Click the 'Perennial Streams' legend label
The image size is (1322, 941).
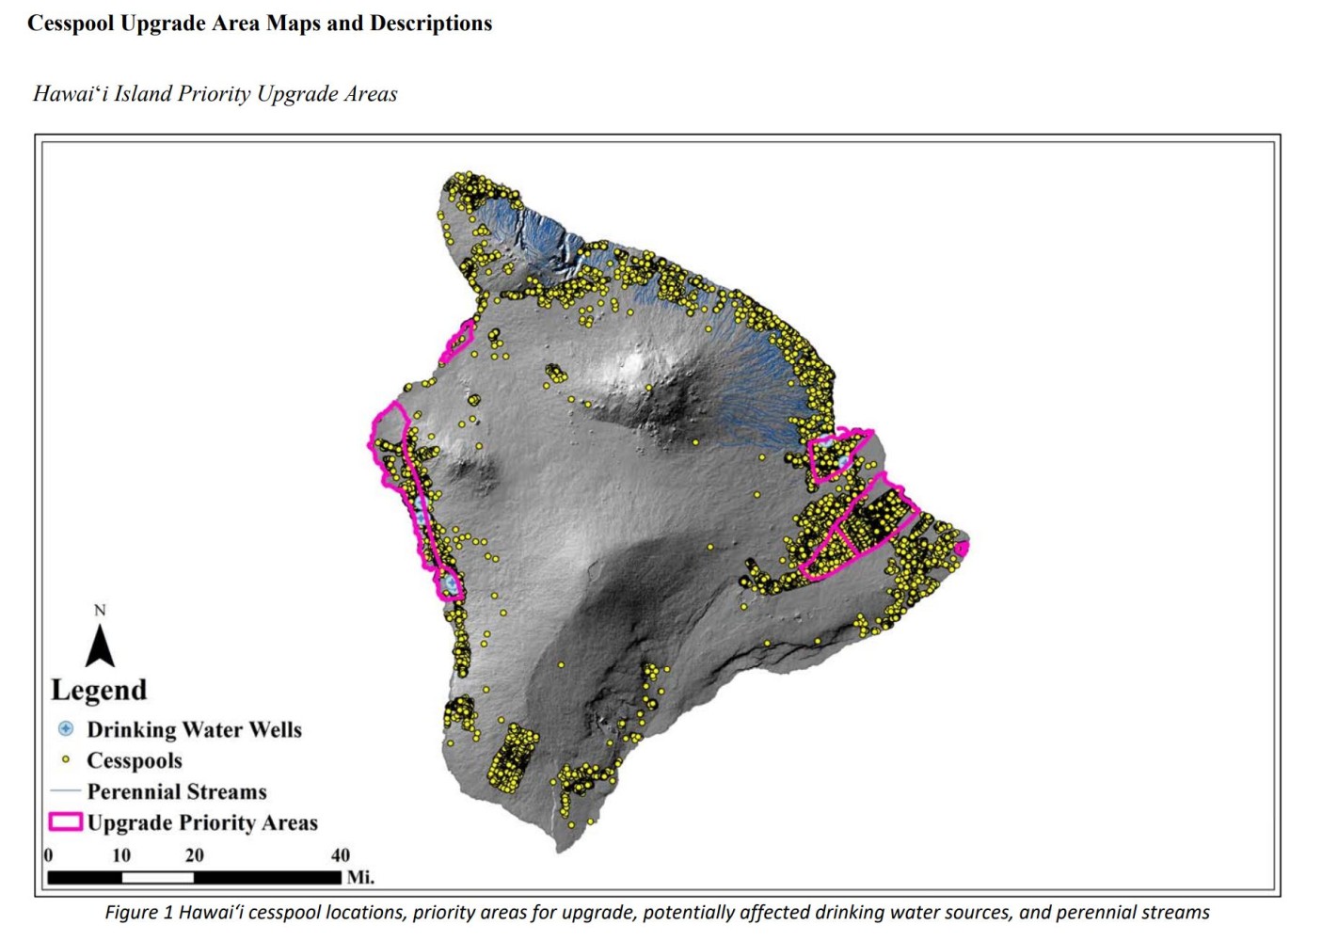tap(177, 791)
